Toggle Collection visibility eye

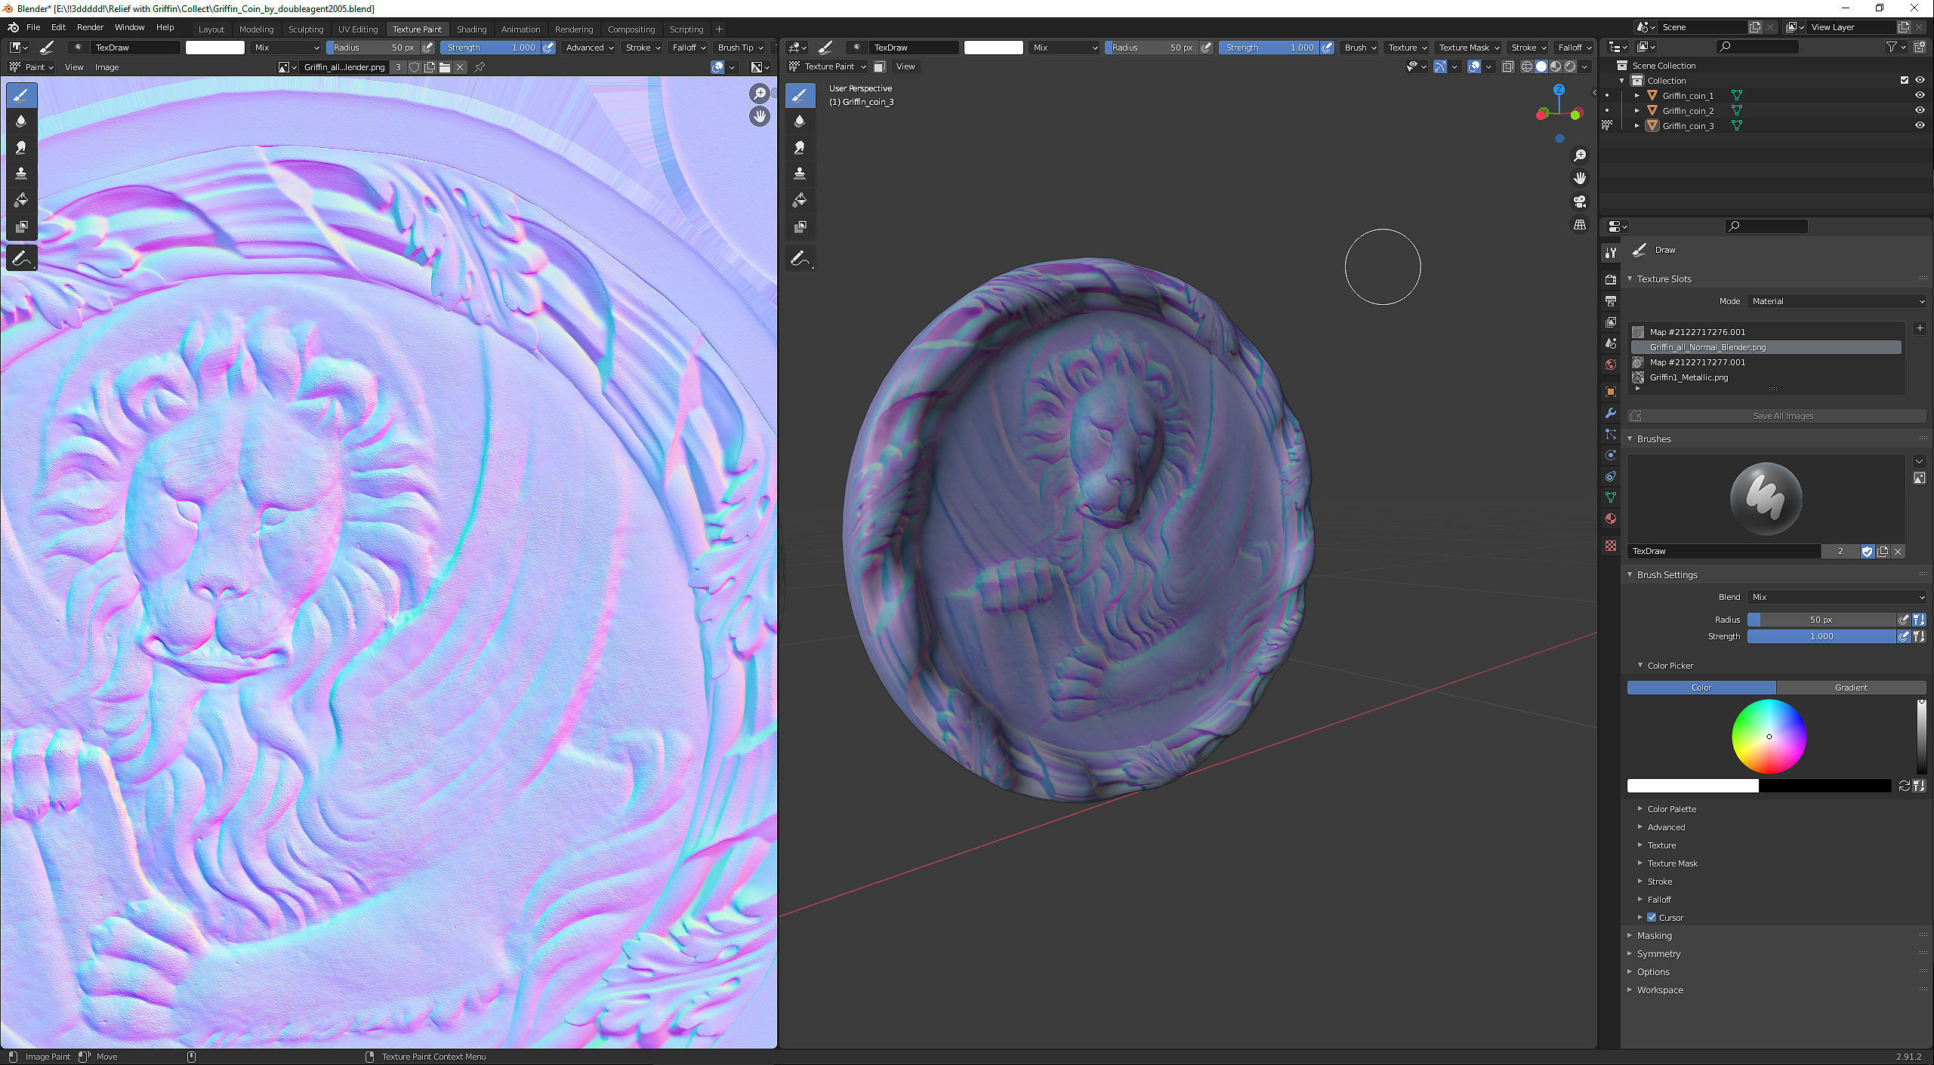pos(1920,81)
